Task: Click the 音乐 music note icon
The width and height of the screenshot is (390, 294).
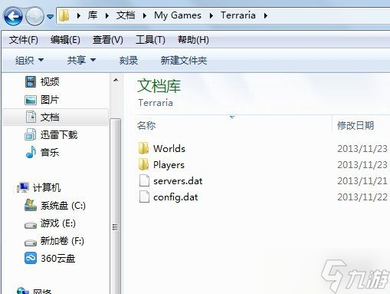Action: [x=31, y=152]
